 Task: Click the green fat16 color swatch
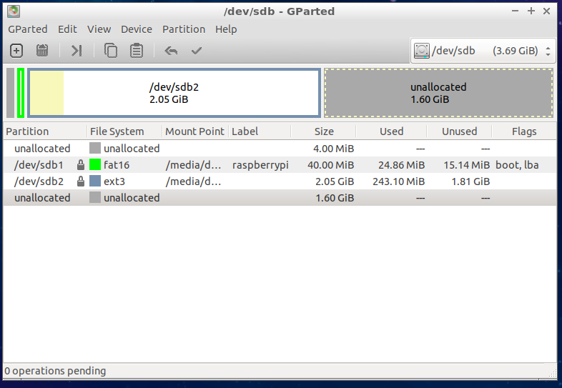[95, 165]
